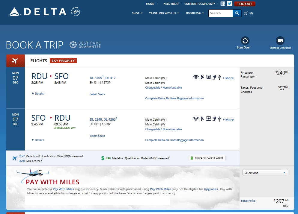The image size is (298, 214).
Task: Click in the Search text field
Action: coord(220,13)
